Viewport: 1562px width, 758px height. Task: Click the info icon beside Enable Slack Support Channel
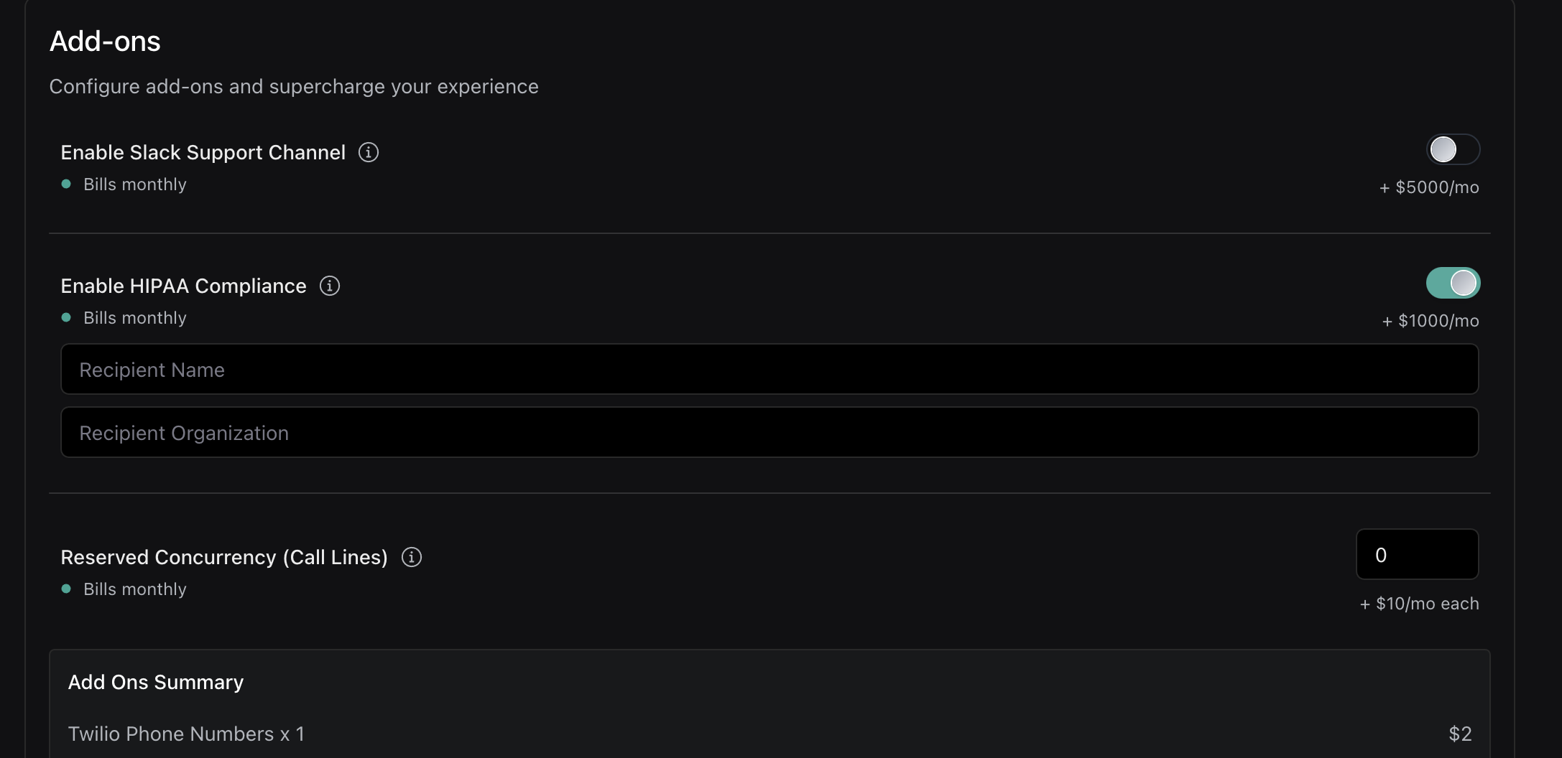368,152
